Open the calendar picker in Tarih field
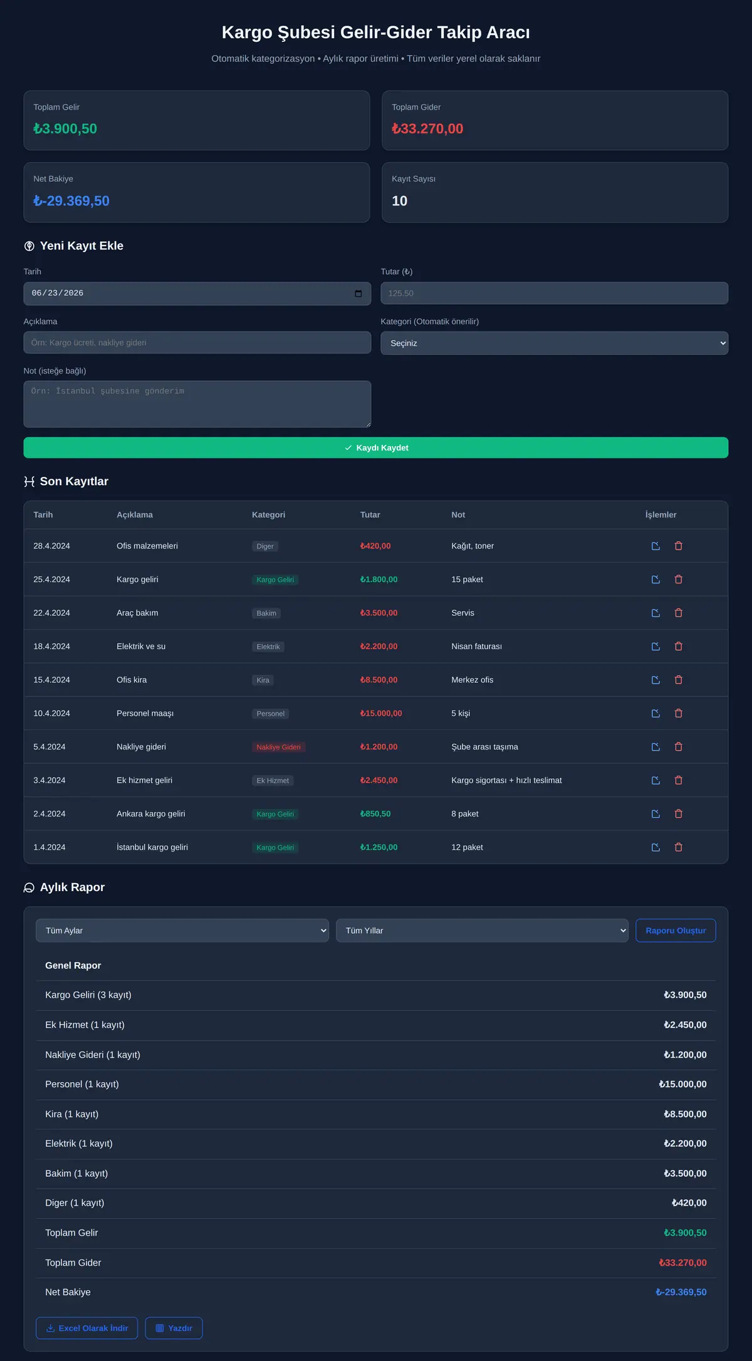Viewport: 752px width, 1361px height. coord(358,293)
